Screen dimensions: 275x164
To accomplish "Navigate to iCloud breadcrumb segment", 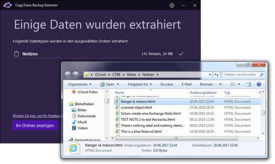I will pyautogui.click(x=100, y=74).
